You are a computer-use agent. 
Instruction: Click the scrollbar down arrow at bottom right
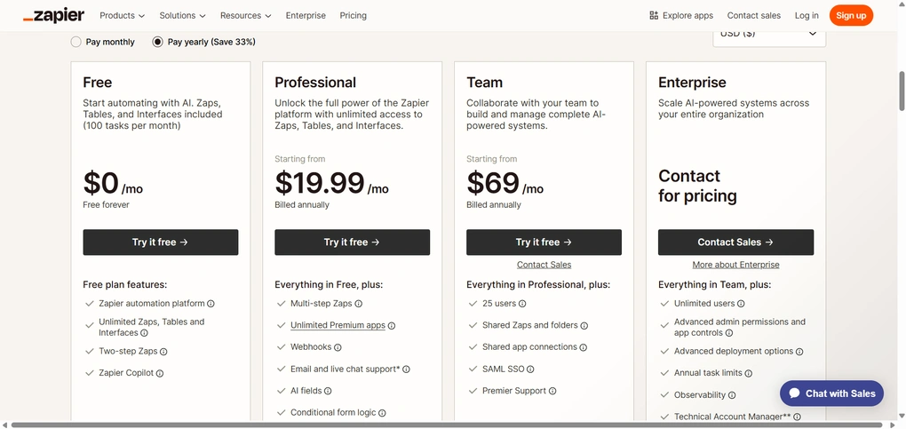pyautogui.click(x=902, y=416)
